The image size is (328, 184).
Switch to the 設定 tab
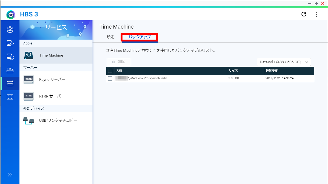[111, 37]
